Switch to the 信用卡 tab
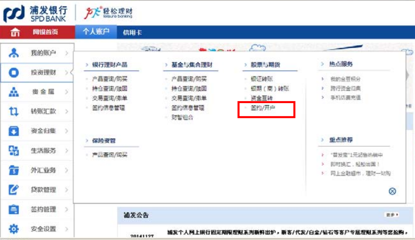 132,32
